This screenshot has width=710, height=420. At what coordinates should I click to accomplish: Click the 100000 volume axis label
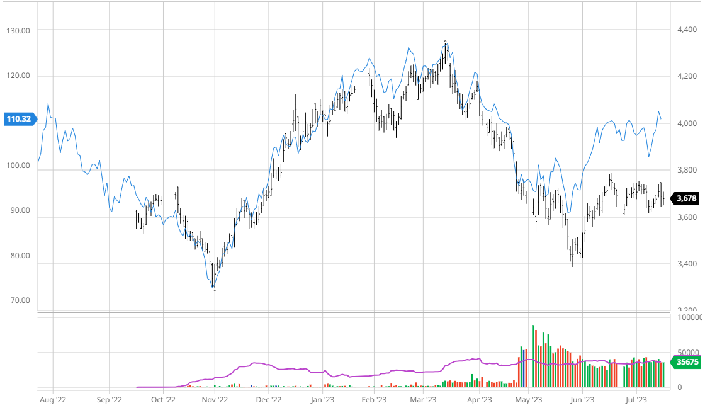(690, 318)
